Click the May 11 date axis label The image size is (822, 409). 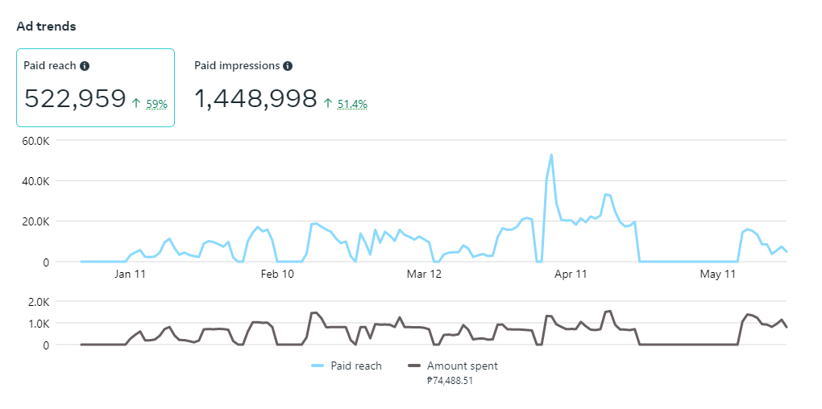click(718, 275)
